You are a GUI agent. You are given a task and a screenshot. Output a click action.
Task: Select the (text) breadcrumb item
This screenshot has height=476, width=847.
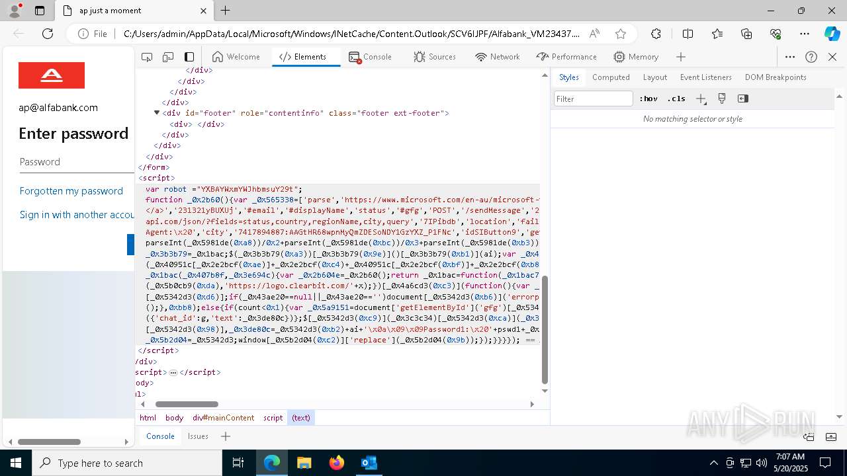pos(301,418)
